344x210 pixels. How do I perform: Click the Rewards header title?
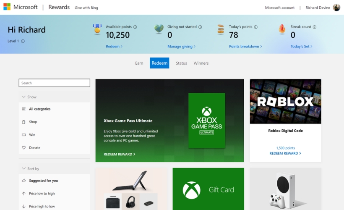[x=59, y=7]
